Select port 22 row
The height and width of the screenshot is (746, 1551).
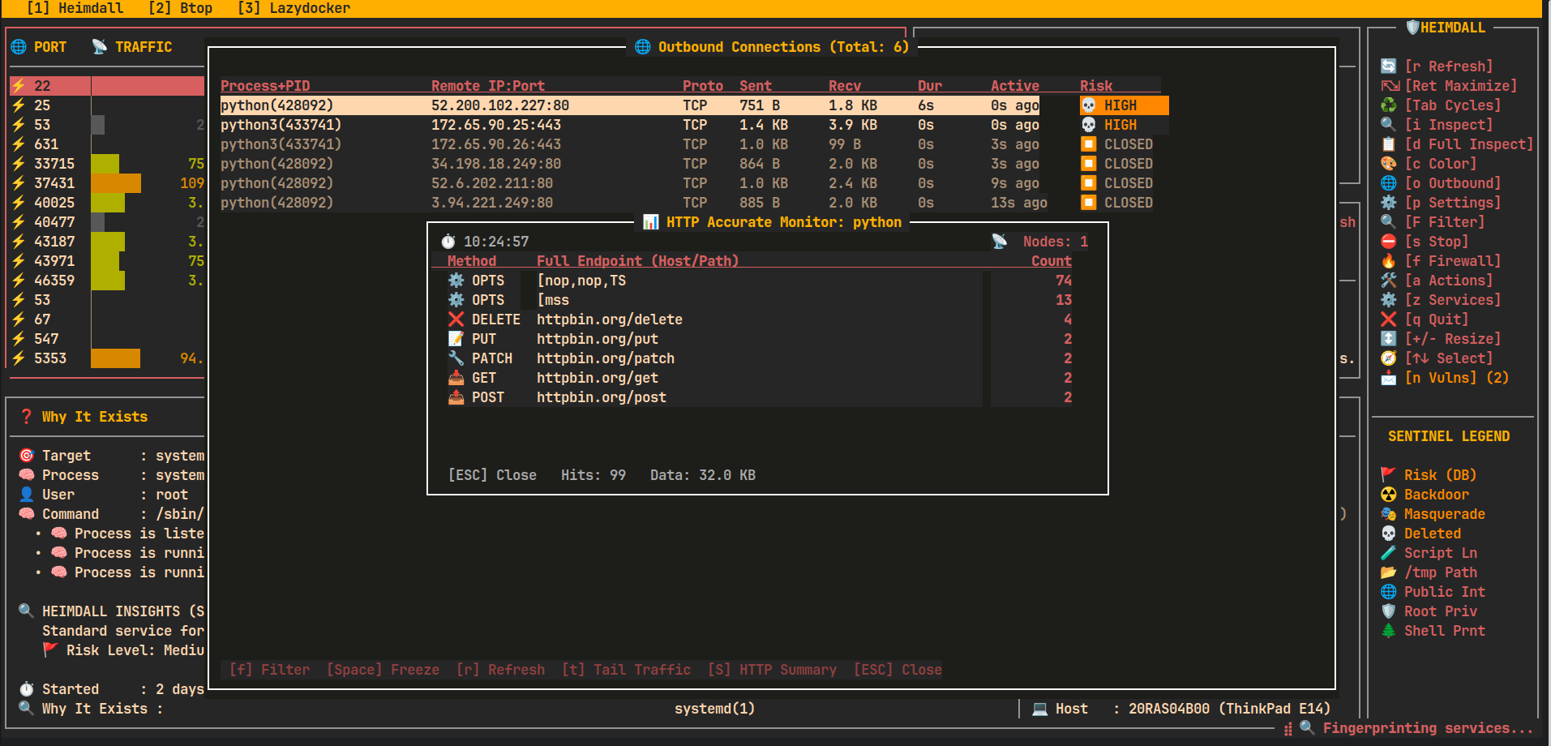(106, 86)
